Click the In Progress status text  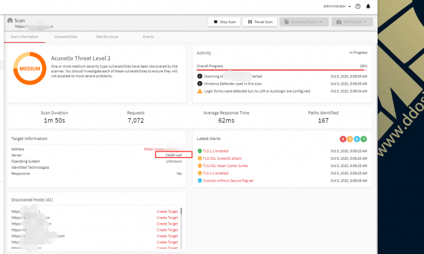(x=358, y=52)
